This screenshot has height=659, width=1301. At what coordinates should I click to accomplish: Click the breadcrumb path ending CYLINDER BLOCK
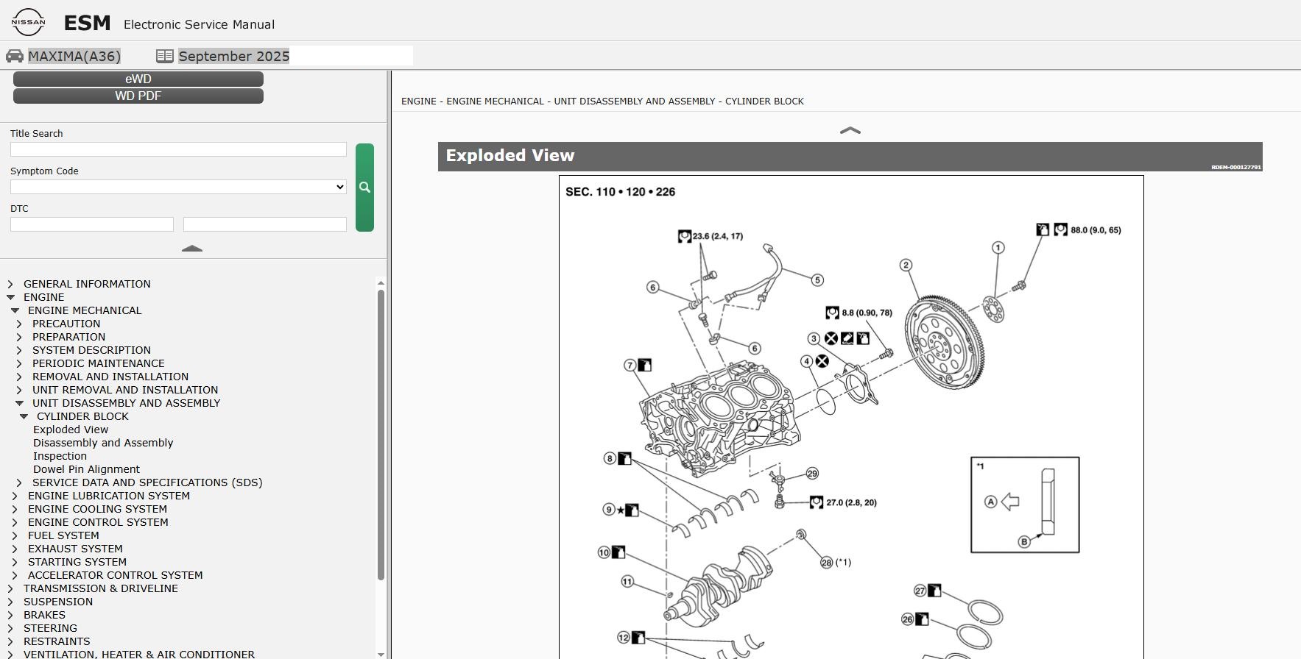click(x=602, y=101)
